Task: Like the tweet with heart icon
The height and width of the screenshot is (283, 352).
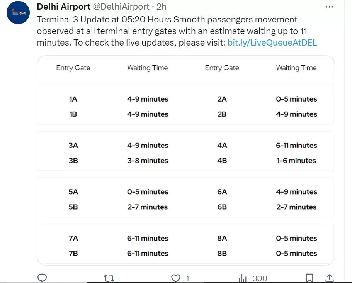Action: pos(176,278)
